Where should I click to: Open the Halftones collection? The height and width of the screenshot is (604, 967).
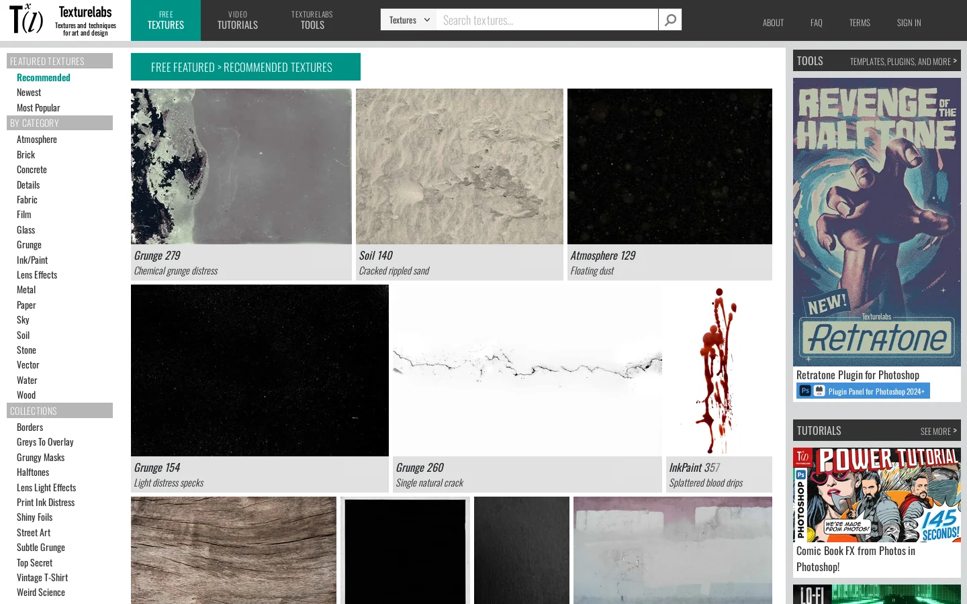point(33,472)
